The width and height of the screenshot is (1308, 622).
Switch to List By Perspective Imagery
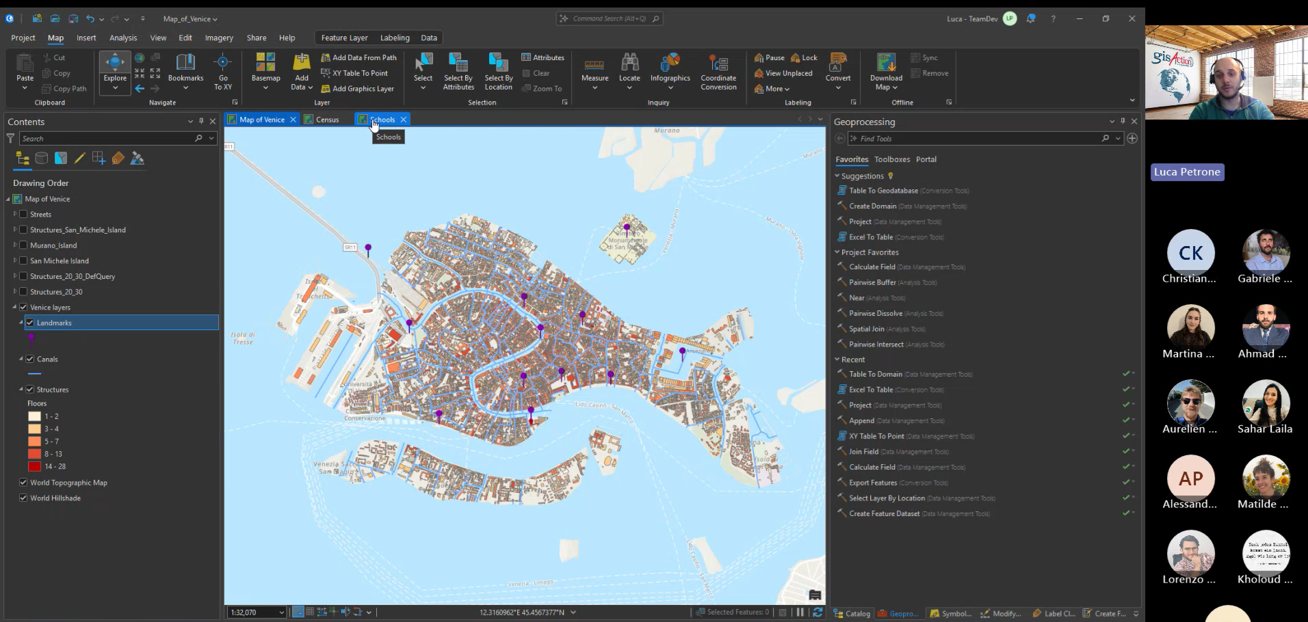(x=138, y=159)
